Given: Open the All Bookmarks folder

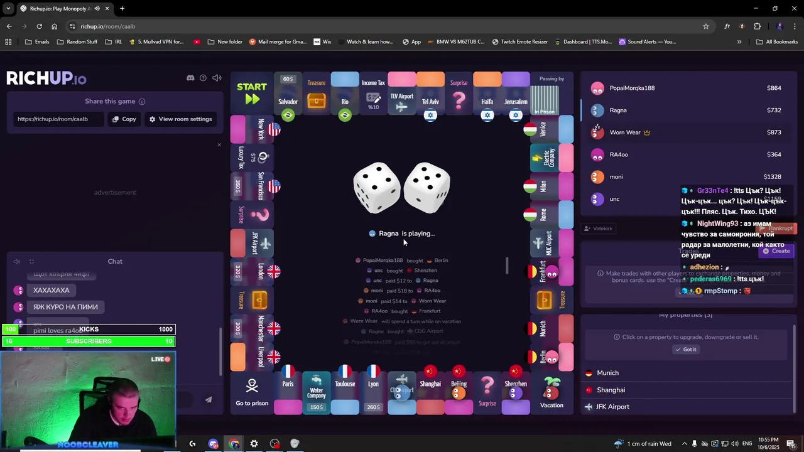Looking at the screenshot, I should [x=777, y=42].
